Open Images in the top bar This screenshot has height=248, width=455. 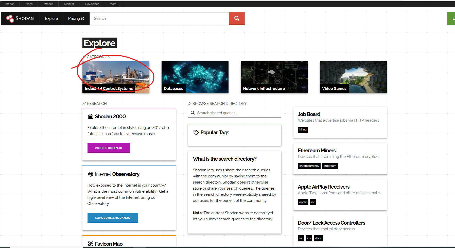point(48,4)
